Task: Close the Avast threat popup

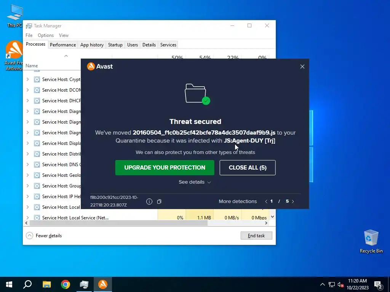Action: 302,67
